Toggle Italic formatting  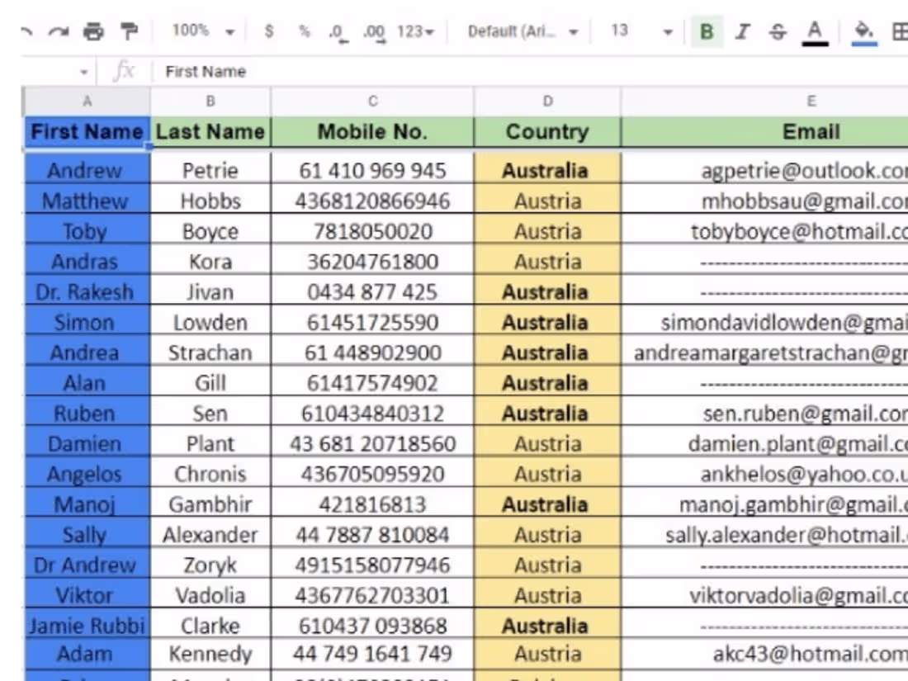742,31
